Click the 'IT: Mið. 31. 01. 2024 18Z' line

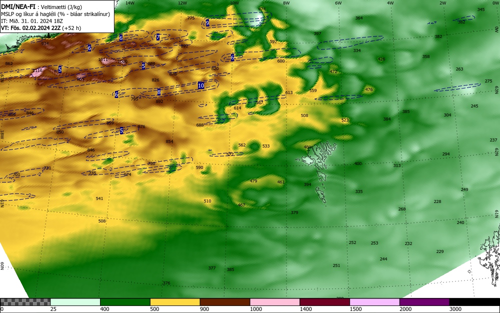click(x=32, y=21)
